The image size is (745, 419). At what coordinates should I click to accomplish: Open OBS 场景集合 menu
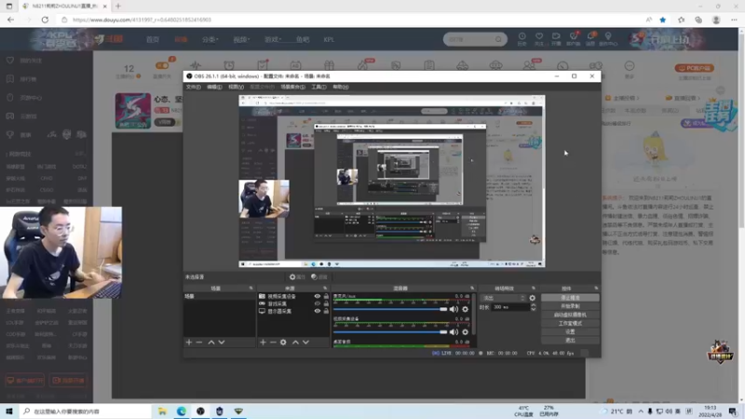[292, 87]
